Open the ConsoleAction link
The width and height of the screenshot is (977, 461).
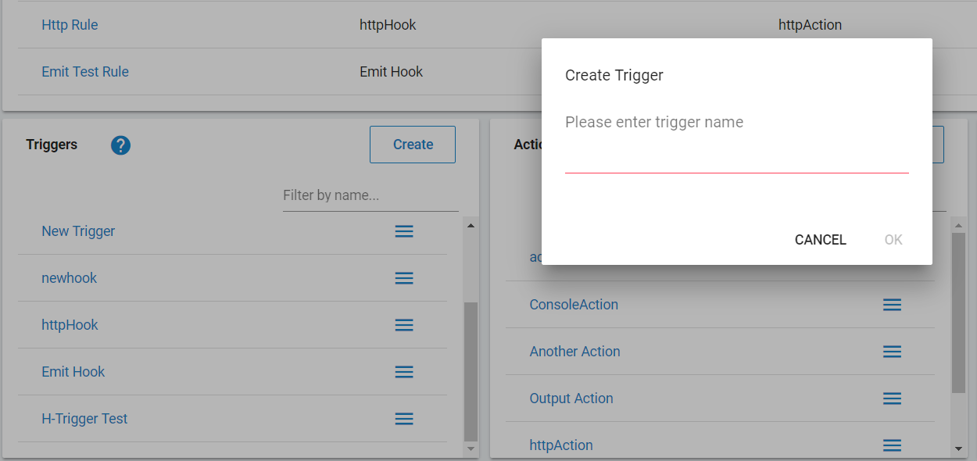point(574,305)
